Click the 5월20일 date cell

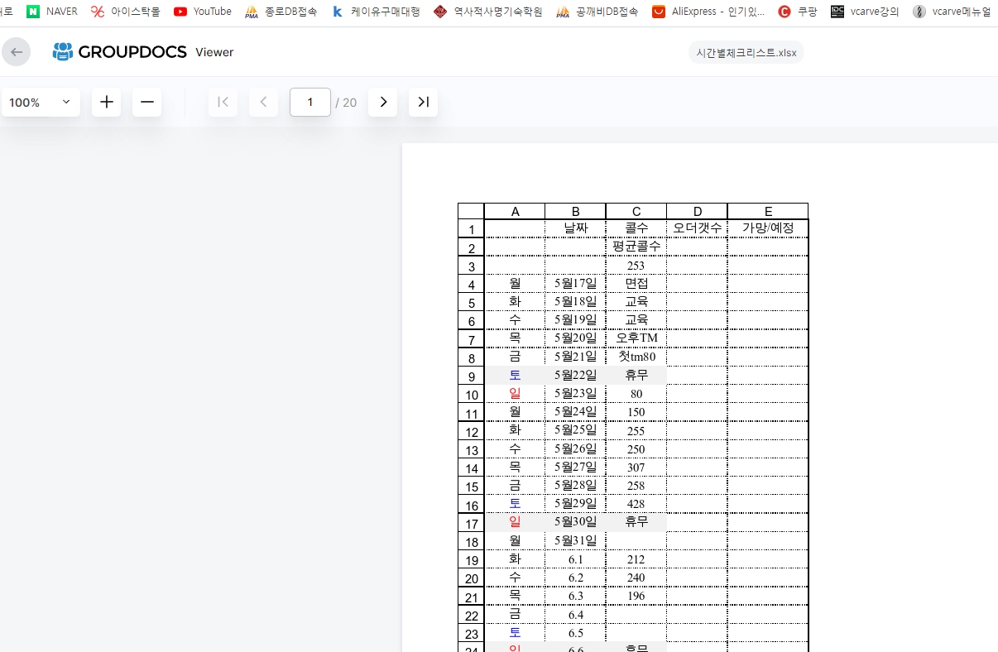575,338
